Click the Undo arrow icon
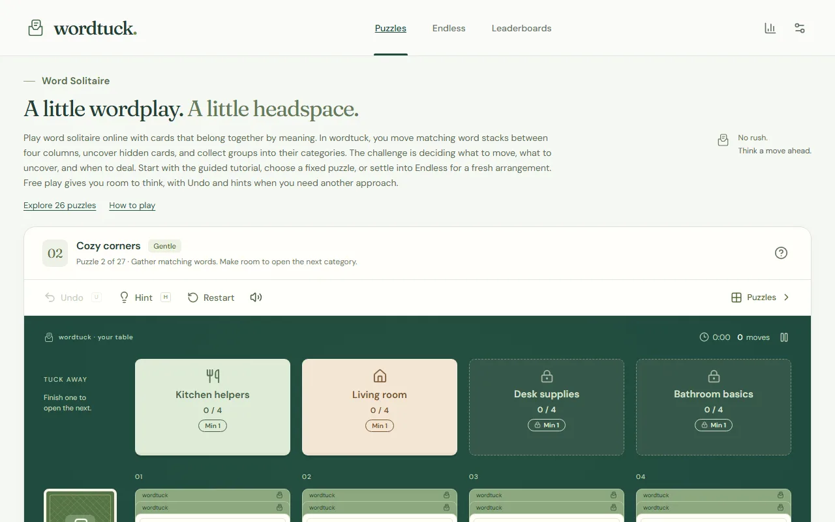The width and height of the screenshot is (835, 522). pos(50,298)
